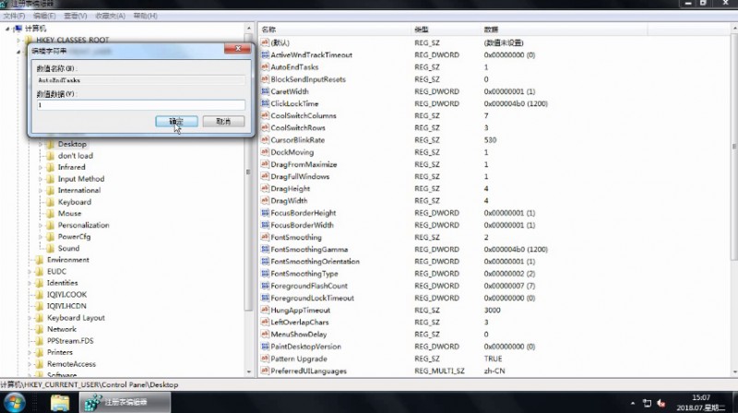Click the 计算机 computer icon in tree
738x413 pixels.
pyautogui.click(x=18, y=29)
